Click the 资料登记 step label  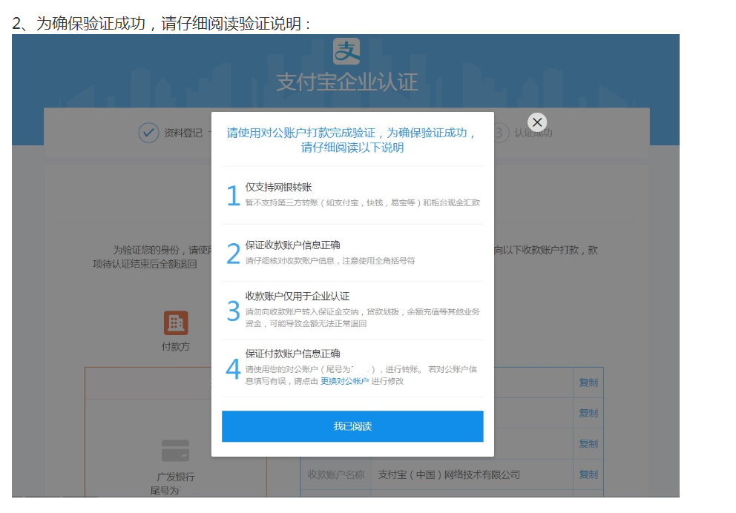point(183,133)
